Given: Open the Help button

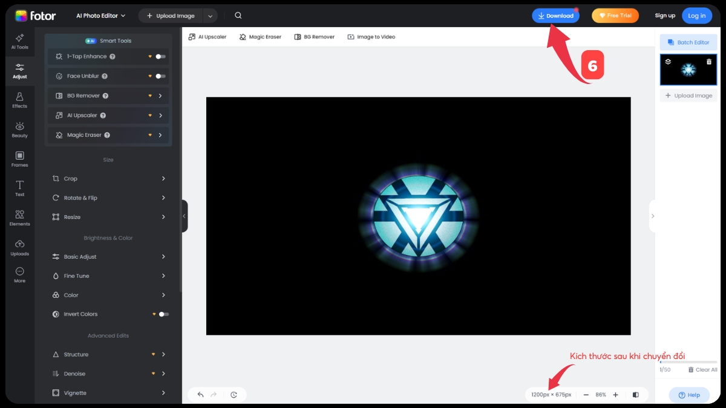Looking at the screenshot, I should (x=689, y=395).
